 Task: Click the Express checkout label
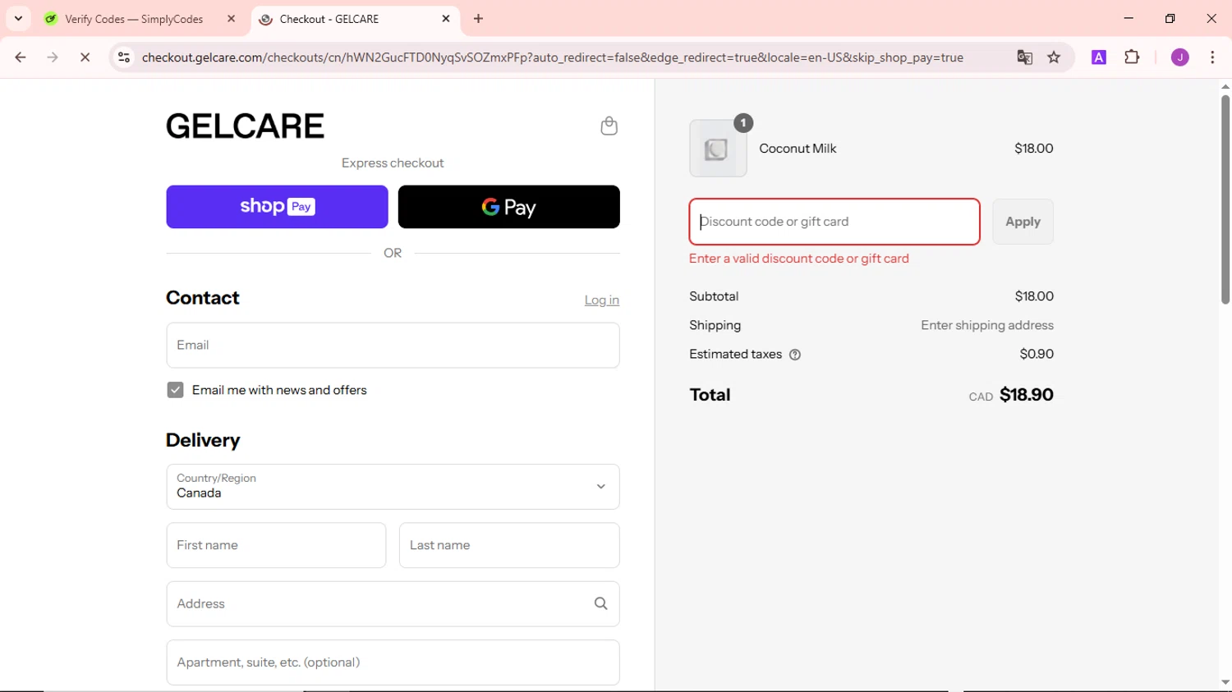click(x=393, y=163)
